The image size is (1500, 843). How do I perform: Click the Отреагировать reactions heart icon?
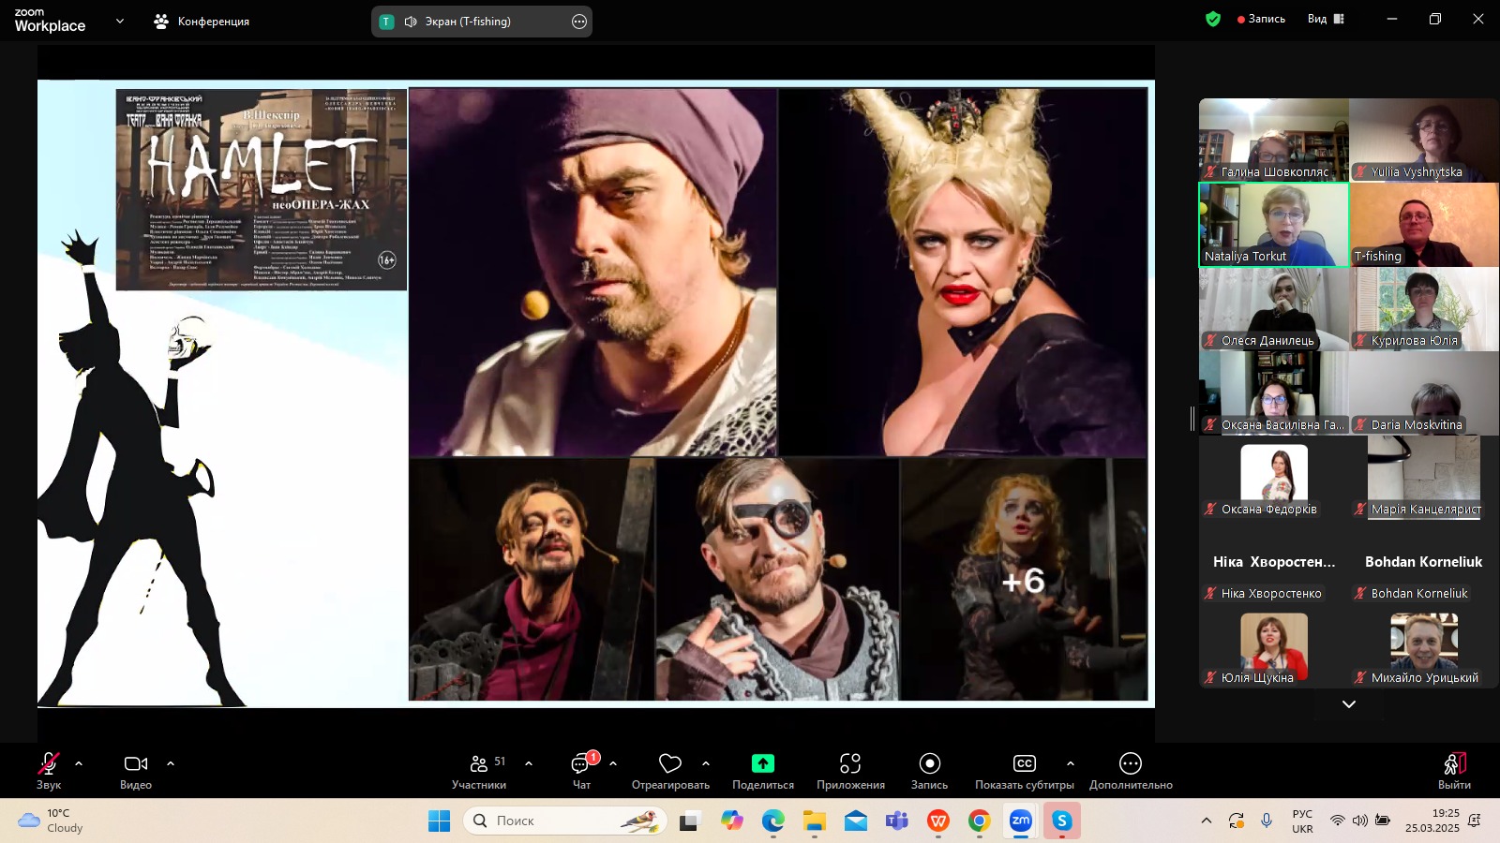tap(669, 764)
